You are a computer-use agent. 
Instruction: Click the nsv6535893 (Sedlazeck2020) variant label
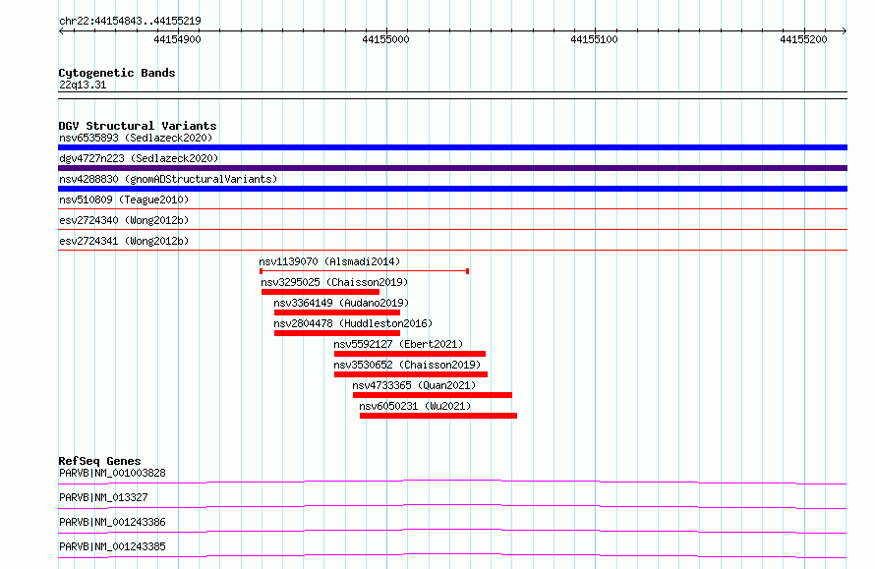136,138
